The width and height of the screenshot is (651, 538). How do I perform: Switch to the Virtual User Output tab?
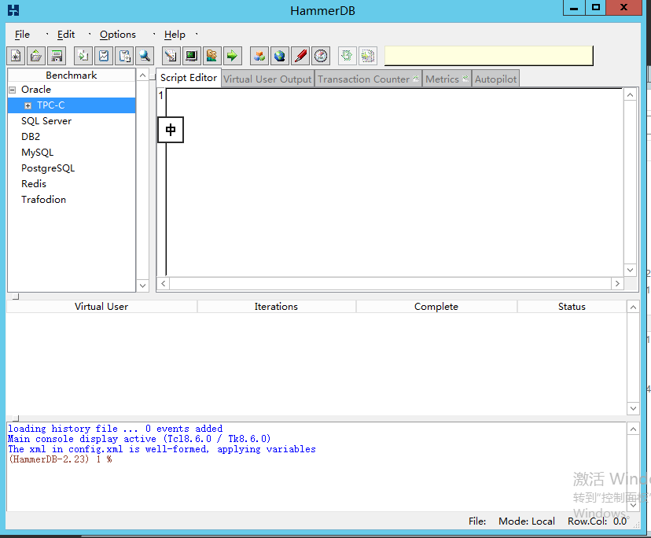267,78
